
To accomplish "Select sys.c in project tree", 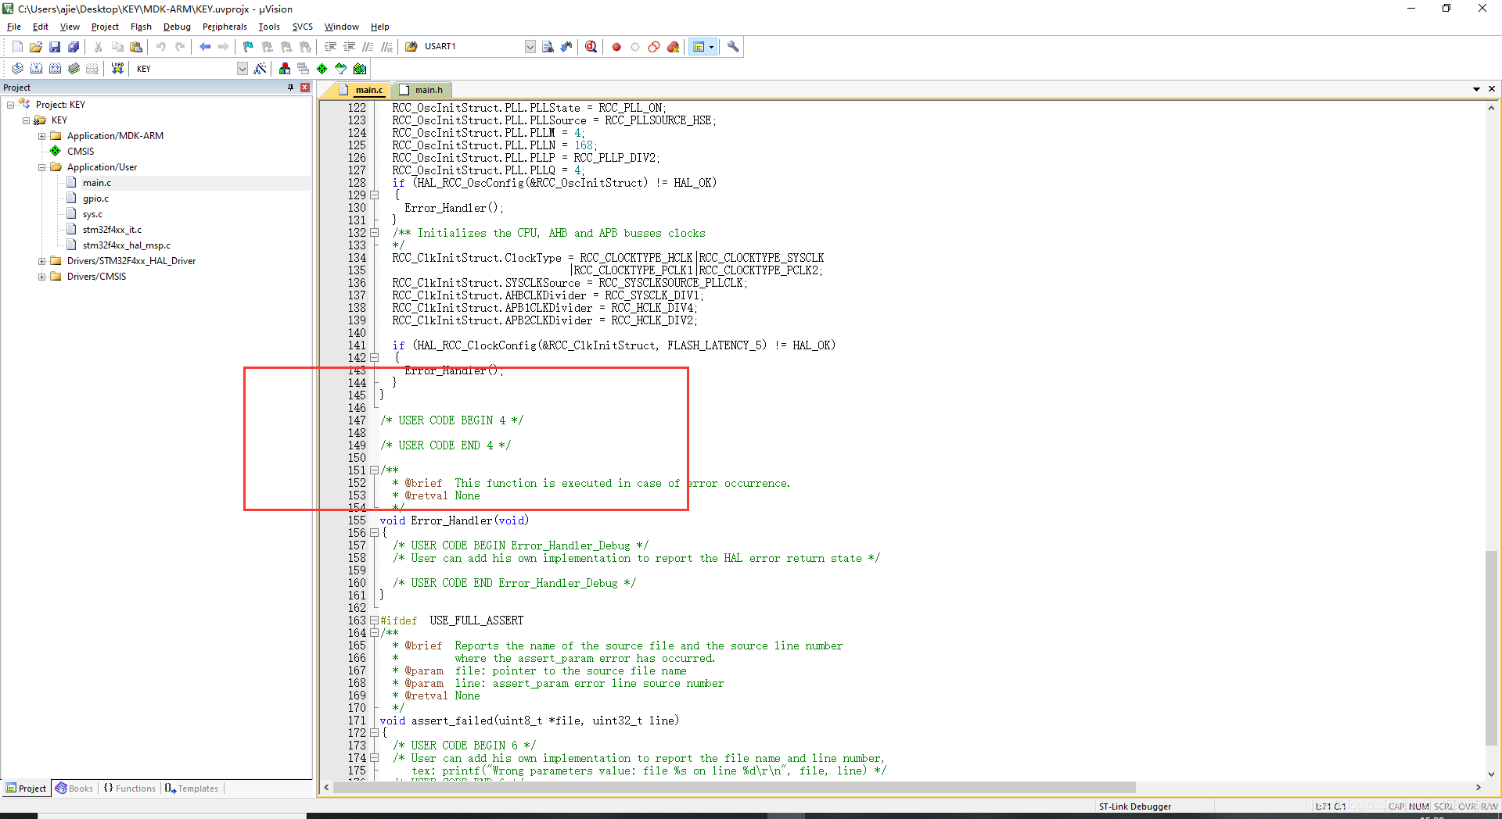I will [92, 214].
